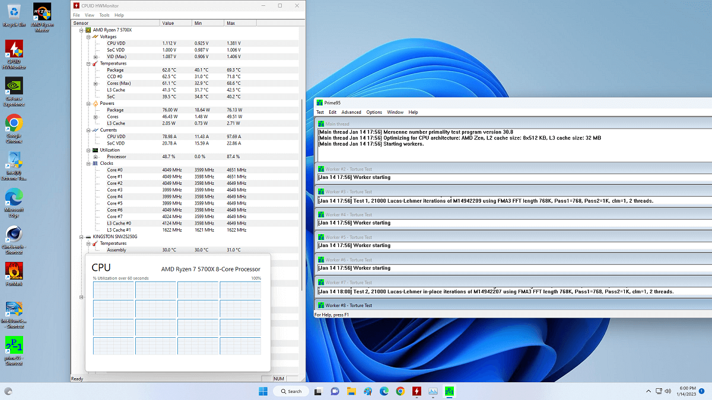Open the Advanced menu in Prime95

pyautogui.click(x=351, y=112)
